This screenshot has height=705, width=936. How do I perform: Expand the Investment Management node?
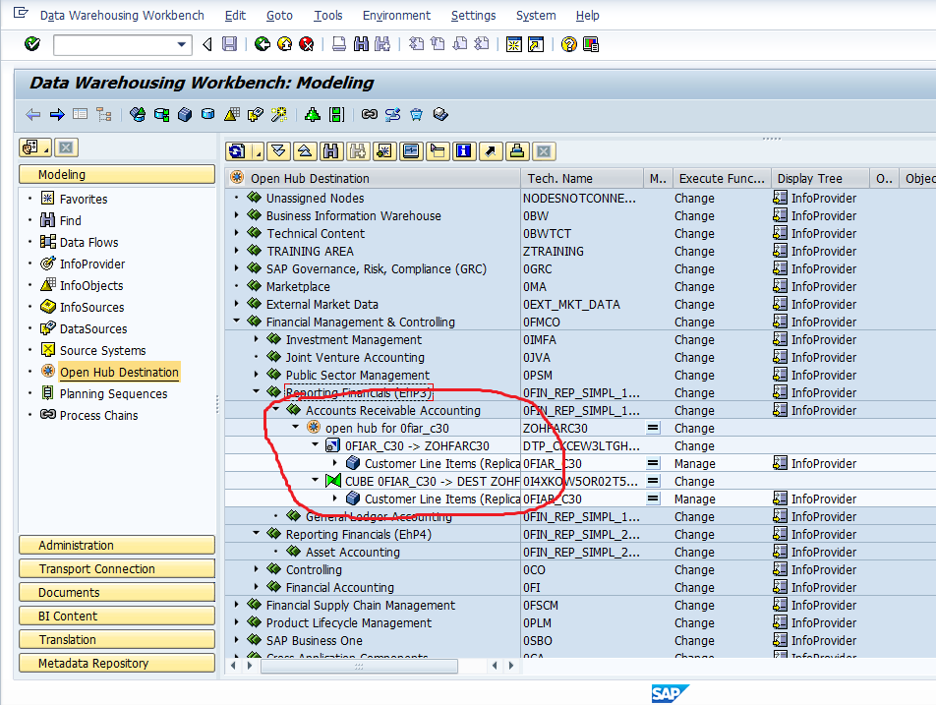[257, 339]
